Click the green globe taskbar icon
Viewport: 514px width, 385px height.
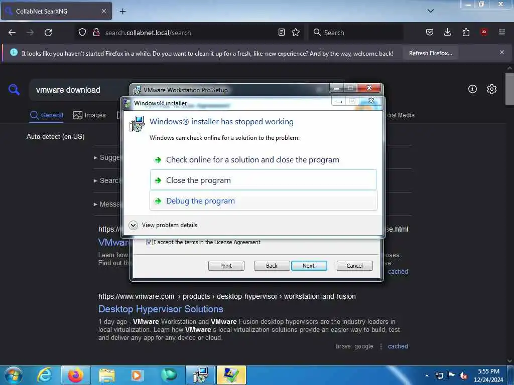tap(169, 375)
